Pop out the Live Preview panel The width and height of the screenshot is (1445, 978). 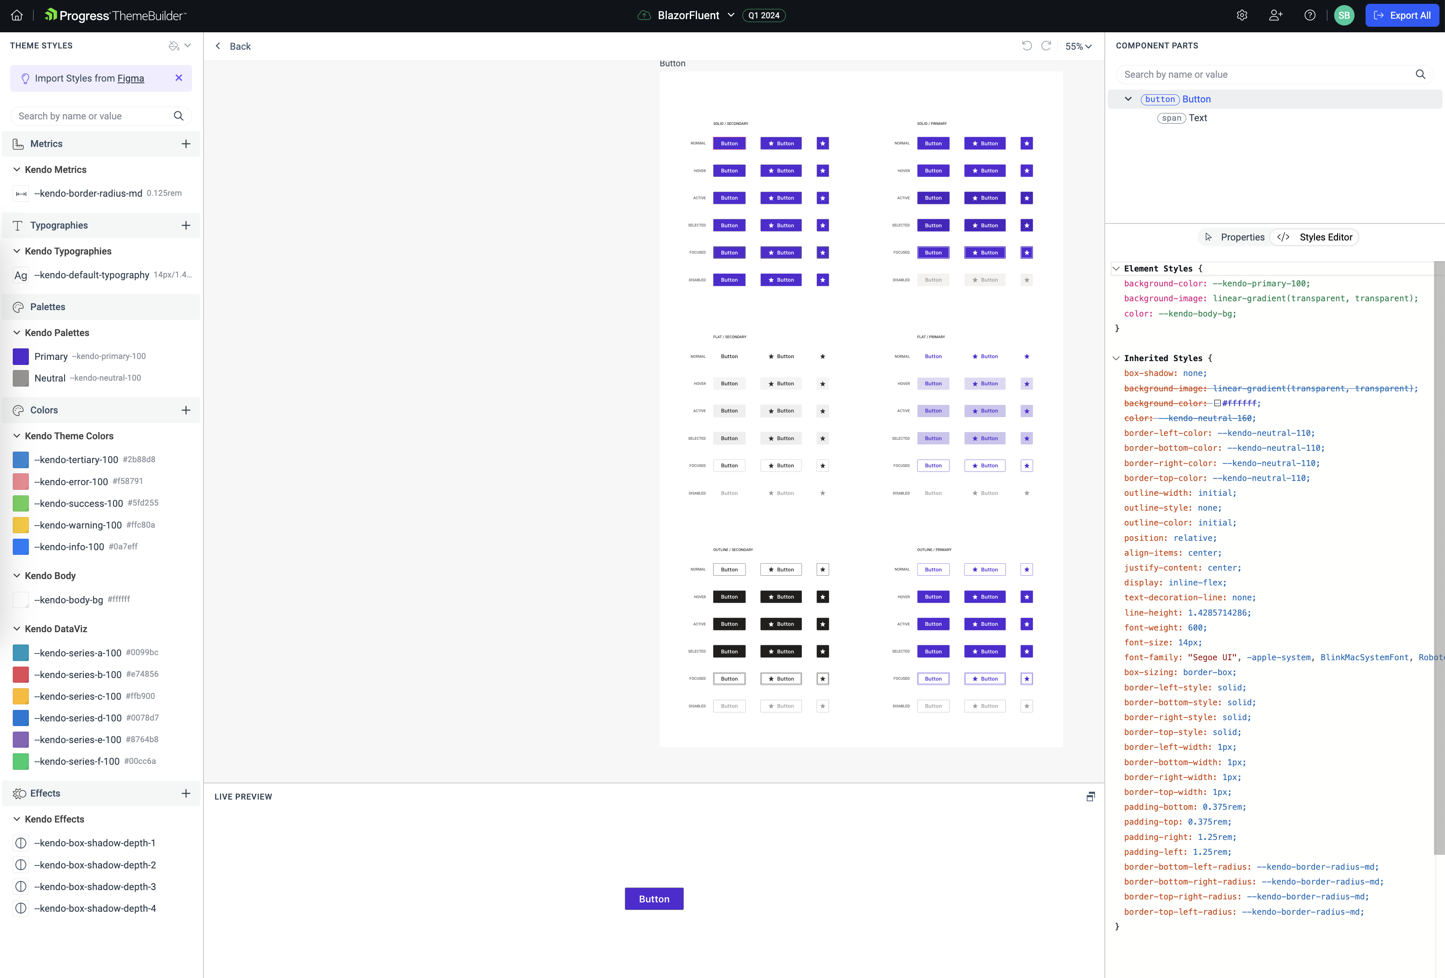pos(1091,797)
